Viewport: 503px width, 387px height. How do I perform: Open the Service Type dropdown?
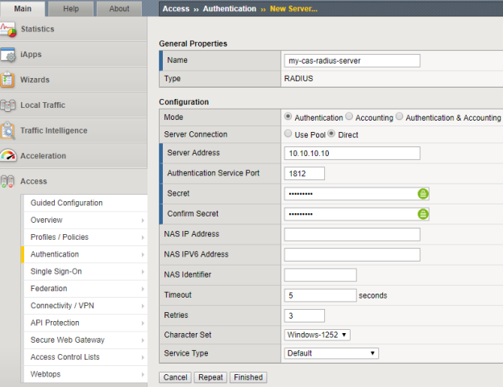331,353
